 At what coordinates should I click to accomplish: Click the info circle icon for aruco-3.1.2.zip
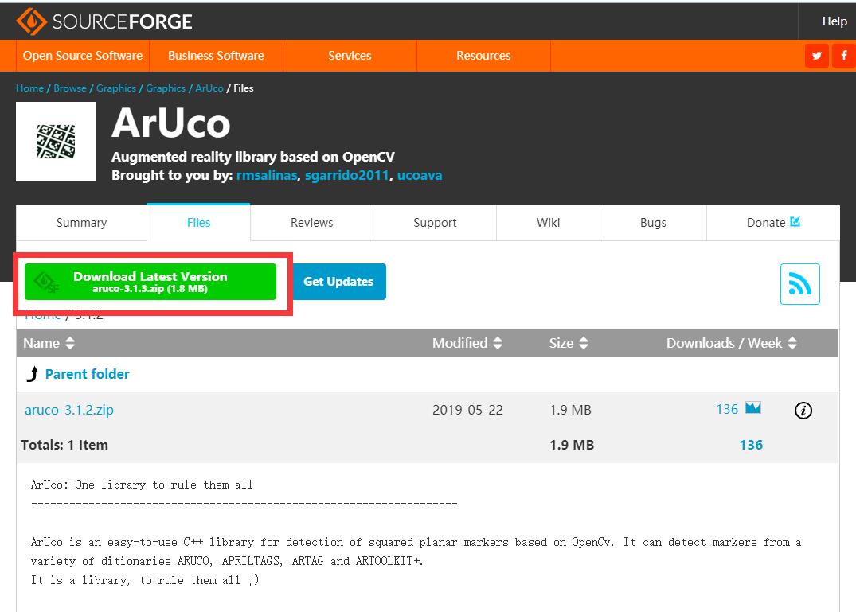803,410
